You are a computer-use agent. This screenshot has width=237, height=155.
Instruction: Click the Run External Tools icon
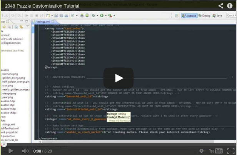click(x=110, y=15)
